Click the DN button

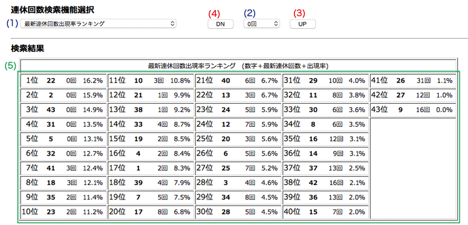tap(220, 24)
